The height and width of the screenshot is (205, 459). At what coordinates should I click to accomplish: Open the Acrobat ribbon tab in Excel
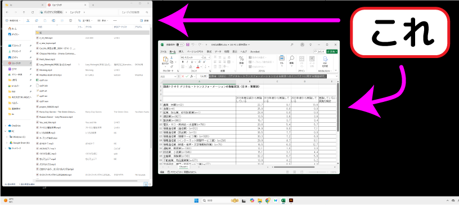(x=255, y=51)
